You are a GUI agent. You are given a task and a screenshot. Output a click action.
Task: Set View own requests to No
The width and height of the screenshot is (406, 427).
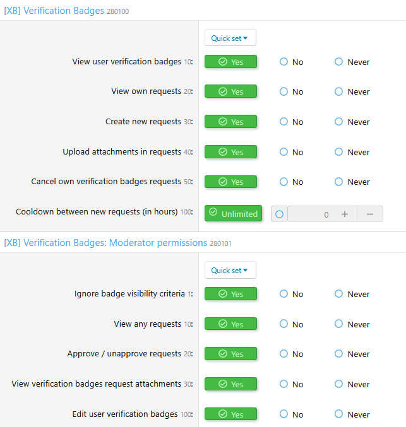click(291, 91)
